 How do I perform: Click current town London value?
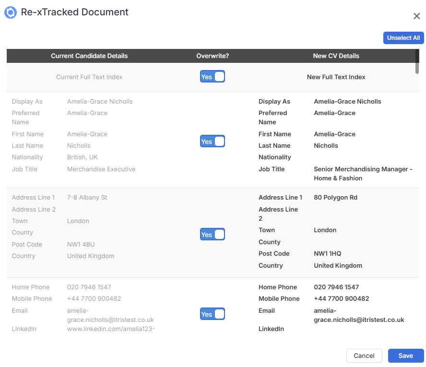[78, 221]
